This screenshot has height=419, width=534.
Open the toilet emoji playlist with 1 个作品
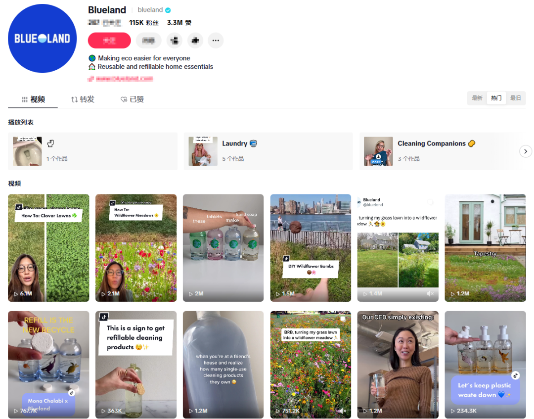tap(92, 151)
